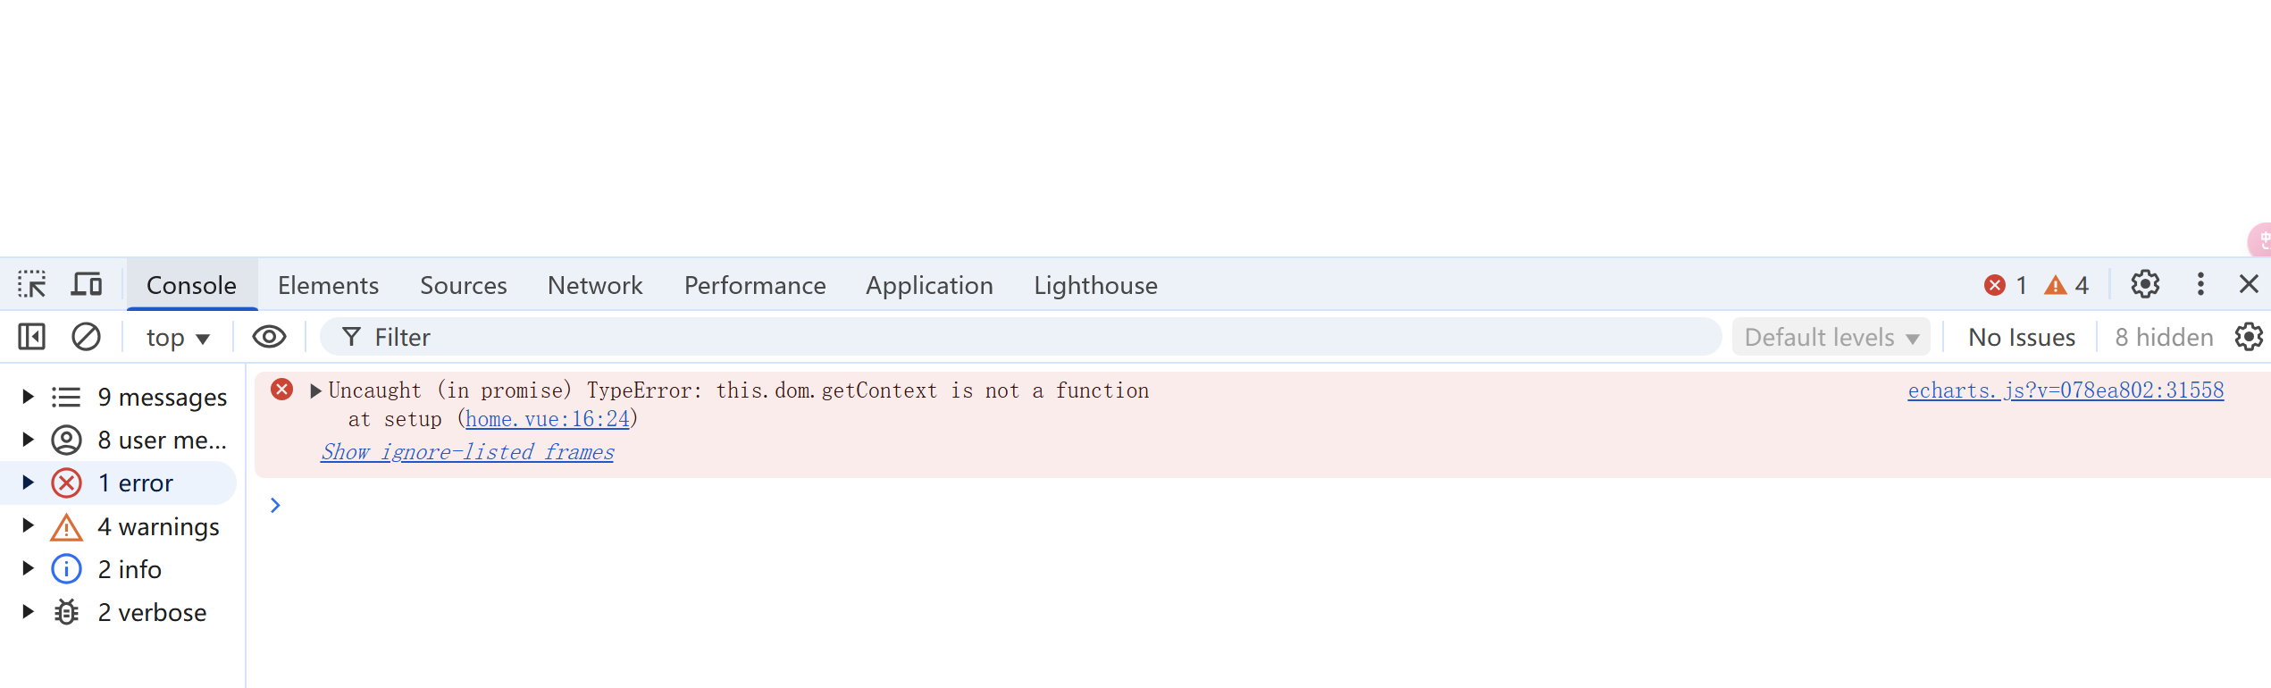Image resolution: width=2271 pixels, height=688 pixels.
Task: Open console settings gear beside 8 hidden
Action: [2249, 337]
